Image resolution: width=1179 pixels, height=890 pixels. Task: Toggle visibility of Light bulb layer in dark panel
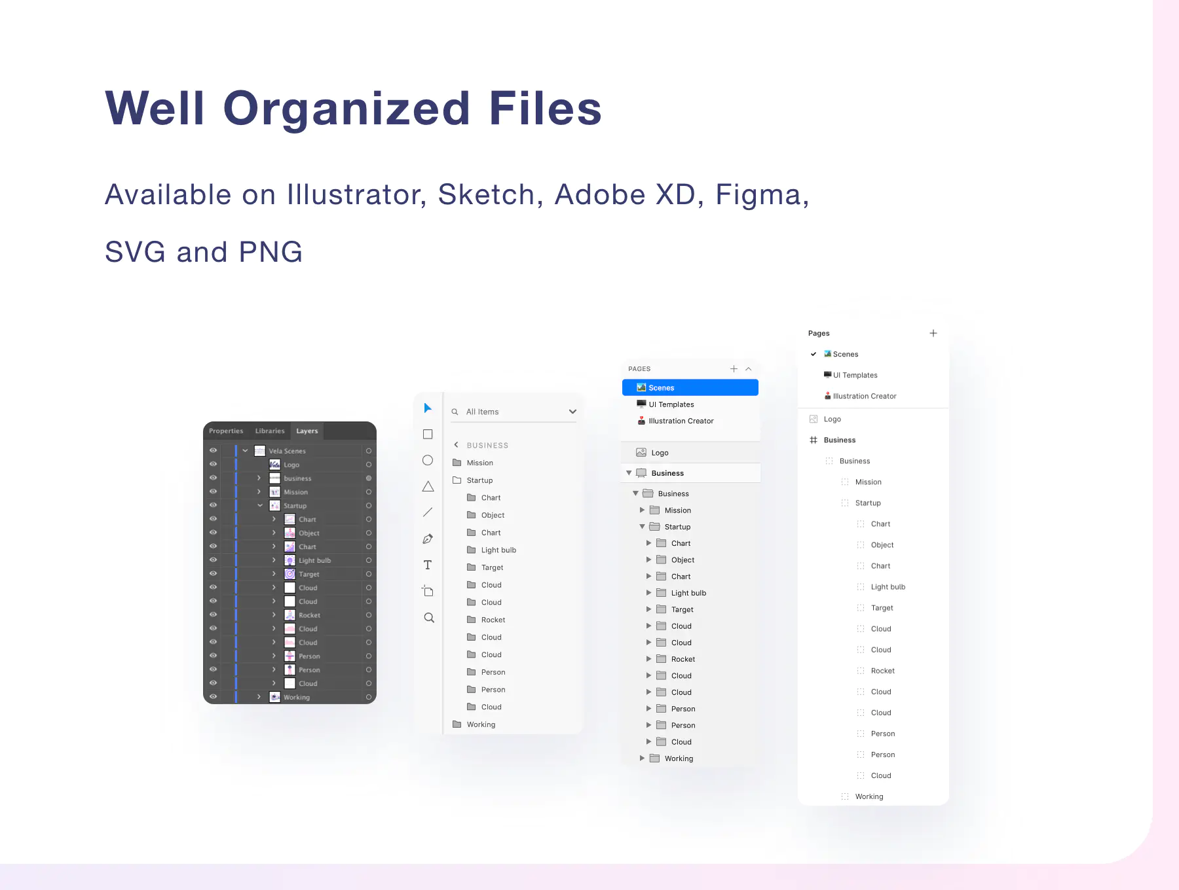pos(213,560)
